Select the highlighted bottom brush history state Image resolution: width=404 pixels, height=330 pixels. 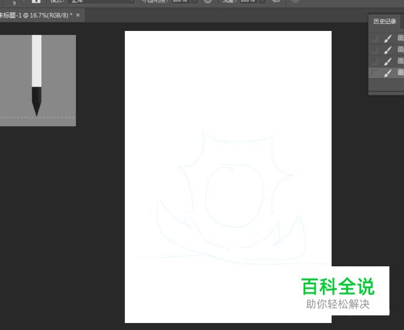(x=386, y=72)
